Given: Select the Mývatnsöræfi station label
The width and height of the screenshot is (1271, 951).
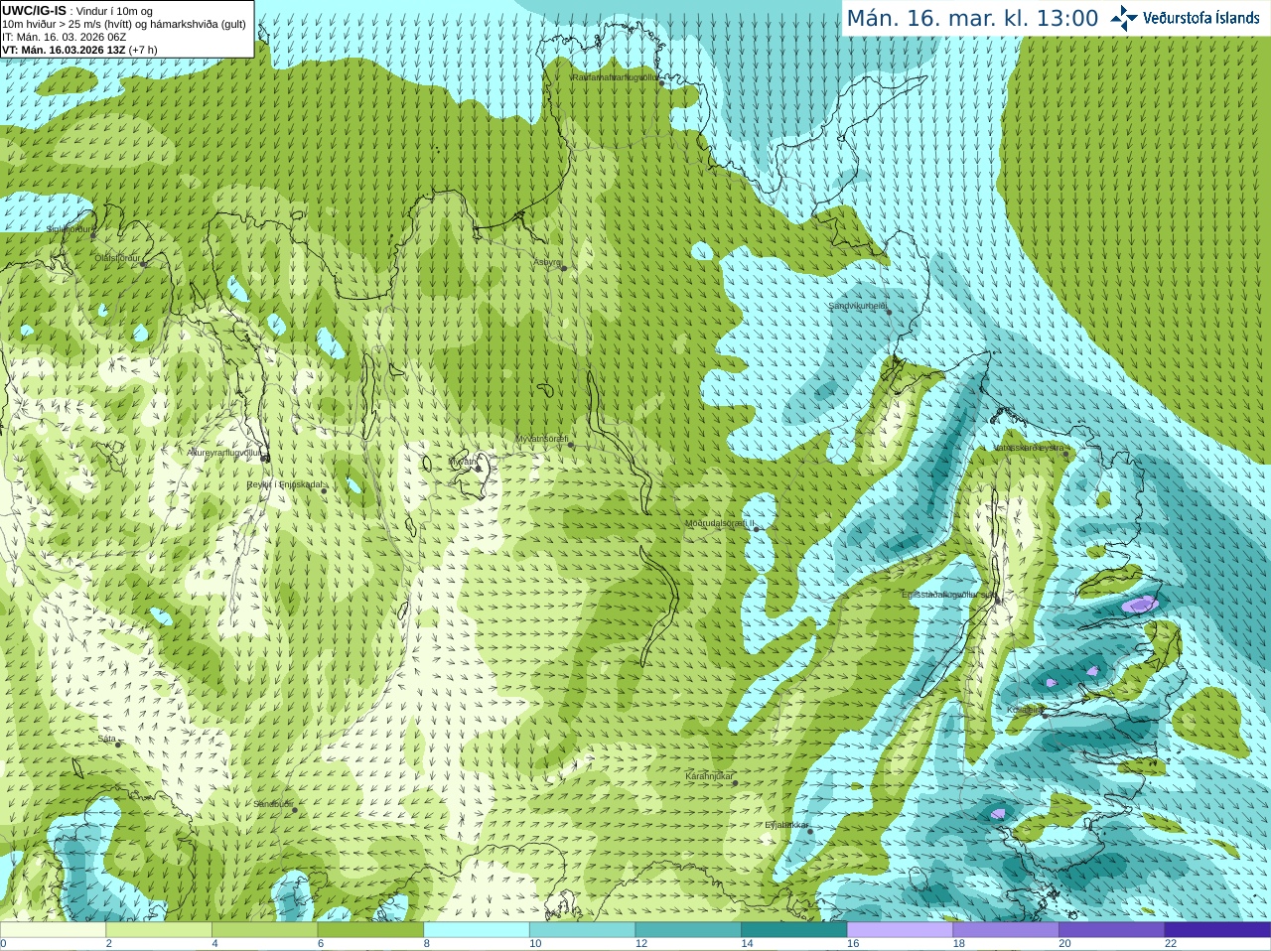Looking at the screenshot, I should click(542, 439).
